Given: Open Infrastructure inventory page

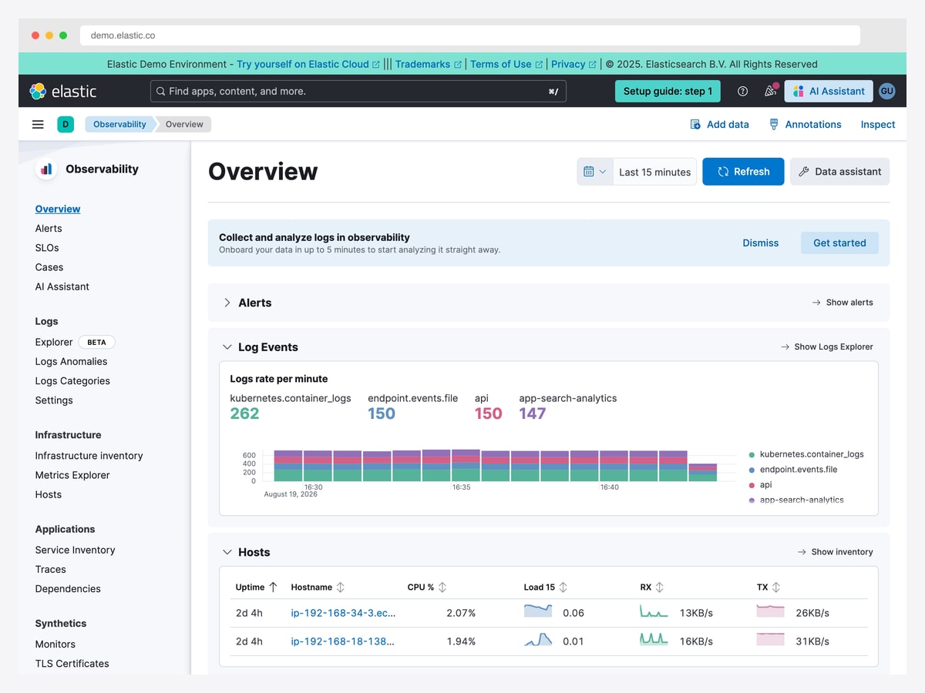Looking at the screenshot, I should [89, 456].
